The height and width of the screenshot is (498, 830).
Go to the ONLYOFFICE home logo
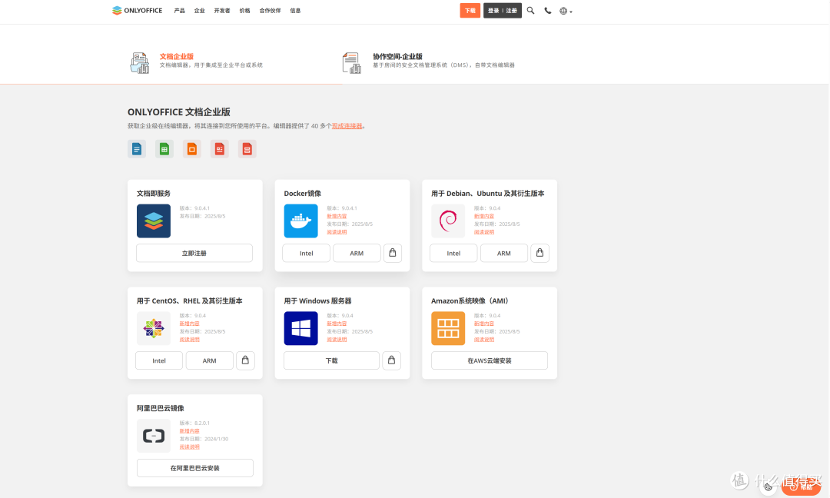click(137, 11)
